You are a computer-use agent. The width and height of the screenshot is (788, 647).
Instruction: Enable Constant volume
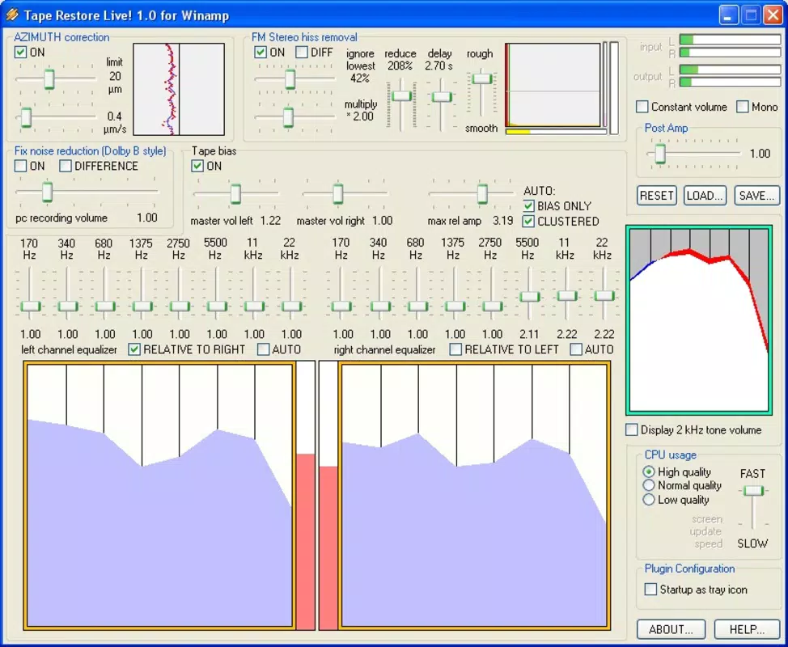coord(642,107)
